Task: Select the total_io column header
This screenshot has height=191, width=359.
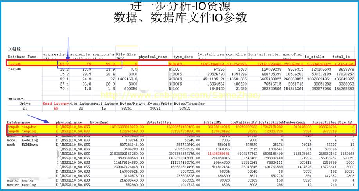Action: click(x=341, y=57)
